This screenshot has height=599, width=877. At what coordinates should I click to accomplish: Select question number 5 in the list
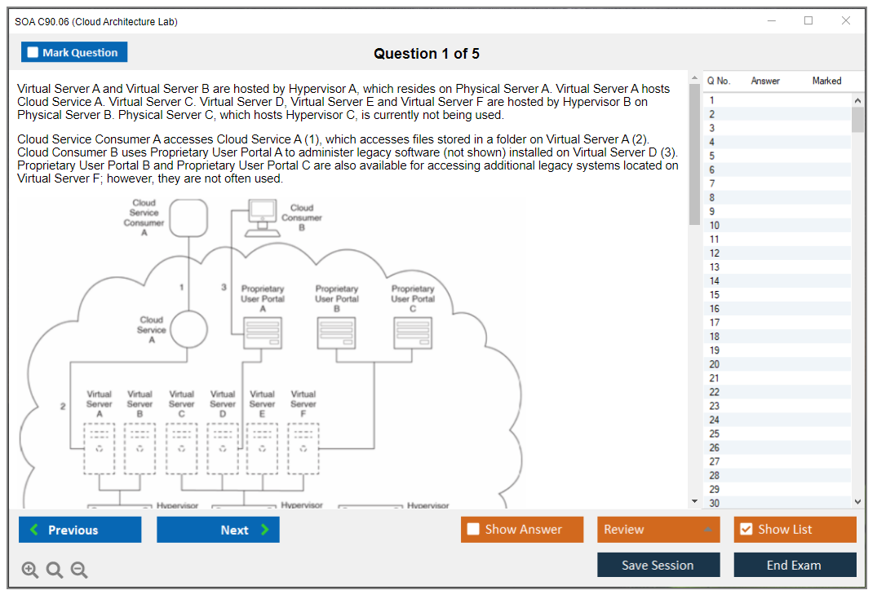point(712,156)
